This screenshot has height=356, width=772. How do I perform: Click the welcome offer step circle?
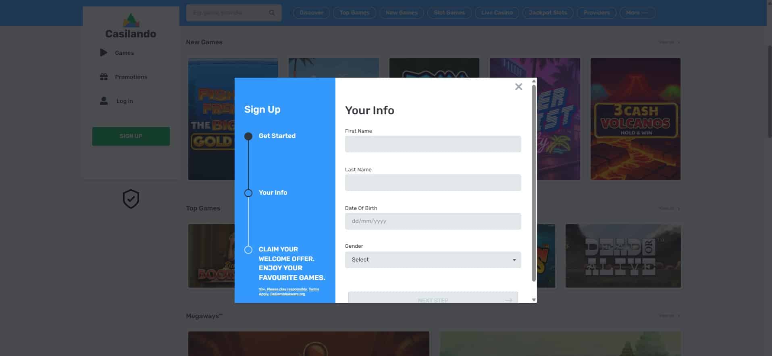pos(248,250)
